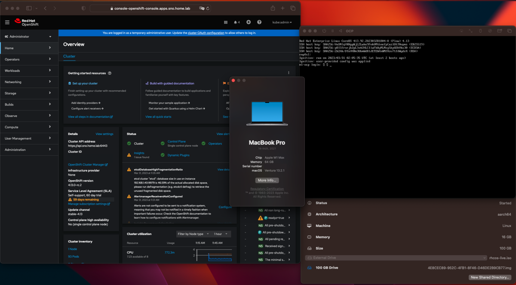This screenshot has height=285, width=516.
Task: Toggle the Safari sidebar icon
Action: click(x=29, y=8)
